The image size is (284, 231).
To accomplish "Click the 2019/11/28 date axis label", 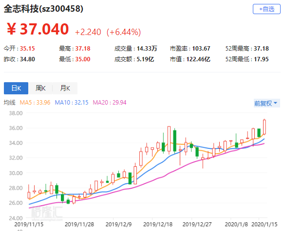I will (x=79, y=224).
